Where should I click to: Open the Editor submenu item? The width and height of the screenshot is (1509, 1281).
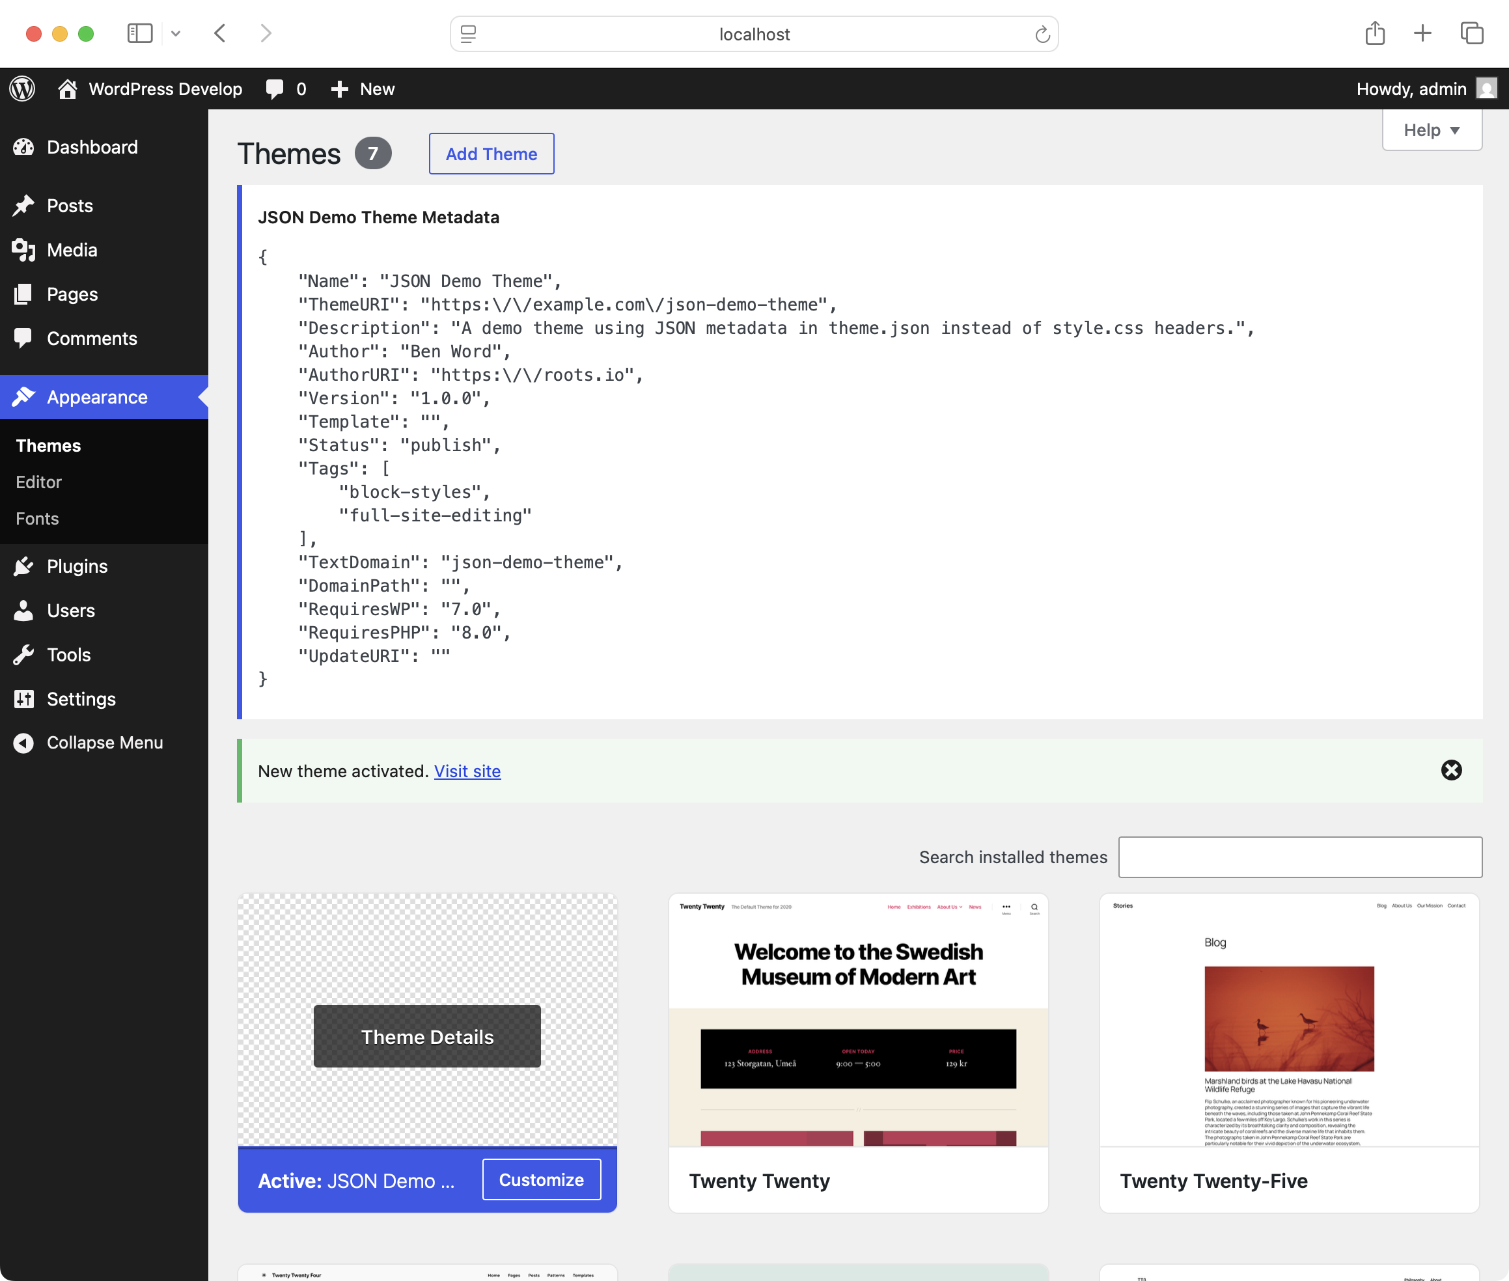tap(38, 482)
